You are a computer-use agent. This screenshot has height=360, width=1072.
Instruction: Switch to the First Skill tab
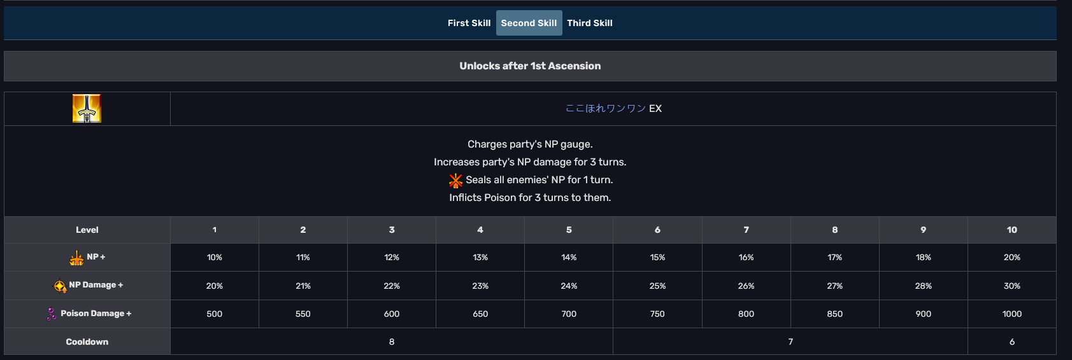pos(469,23)
